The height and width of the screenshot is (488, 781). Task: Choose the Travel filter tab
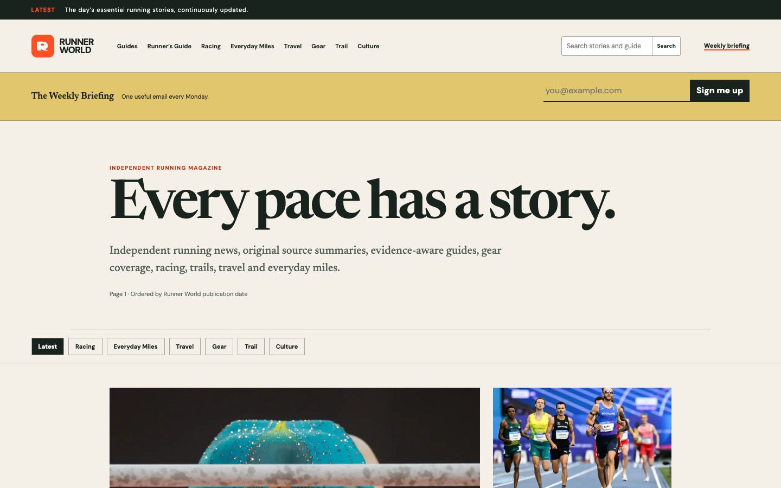[x=185, y=346]
